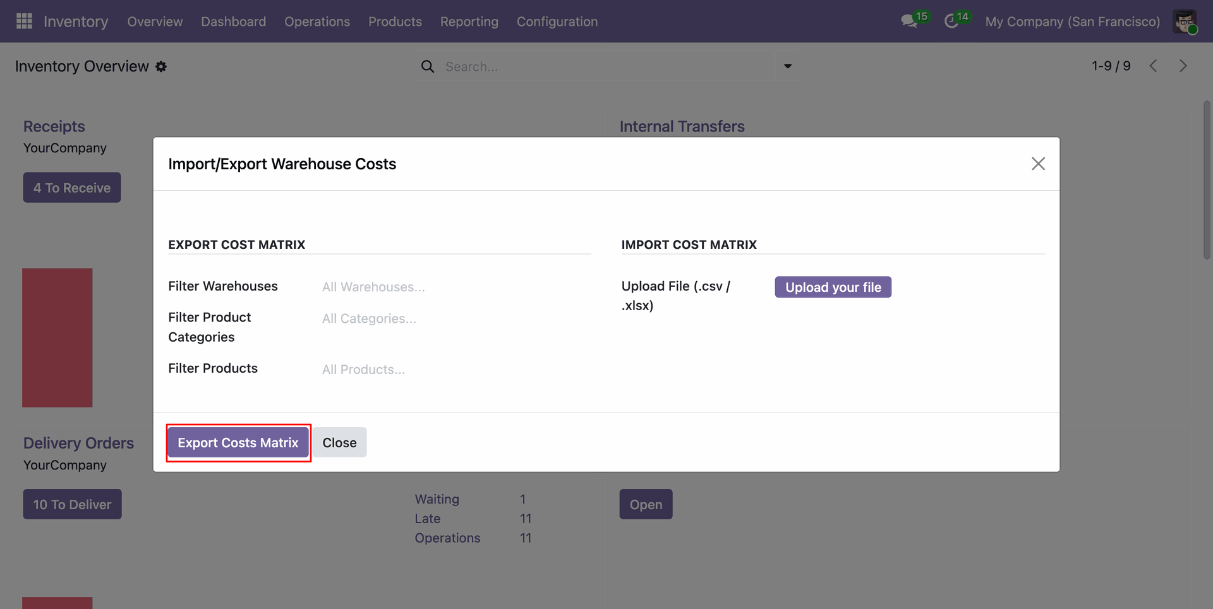1213x609 pixels.
Task: Click the Operations count row in Delivery Orders
Action: (473, 538)
